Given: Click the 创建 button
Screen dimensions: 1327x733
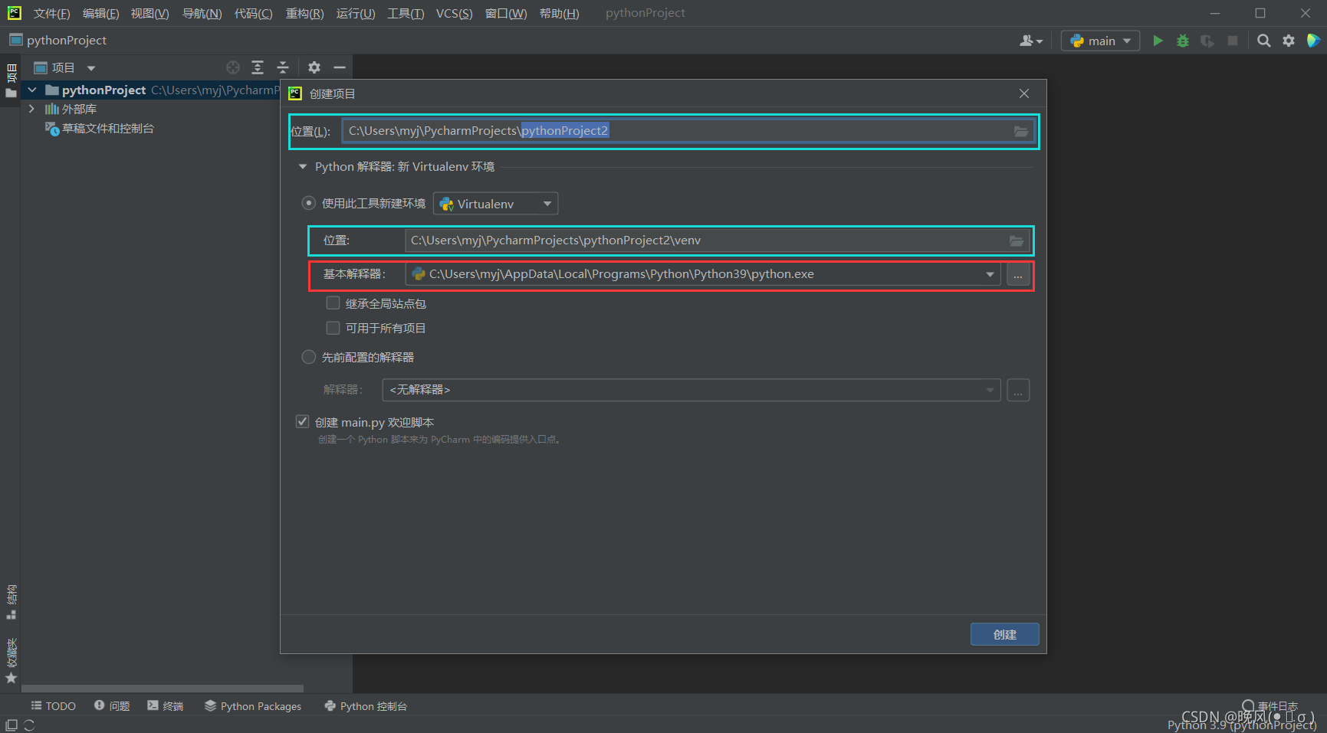Looking at the screenshot, I should point(1005,634).
